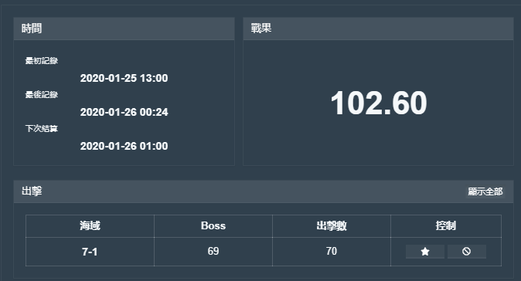Click the 顯示全部 button

(485, 191)
